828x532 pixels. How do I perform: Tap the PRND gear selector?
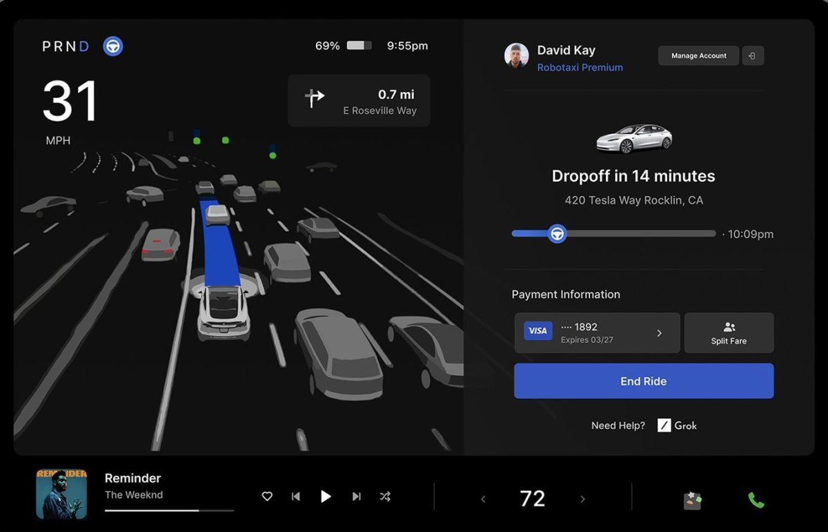tap(66, 46)
